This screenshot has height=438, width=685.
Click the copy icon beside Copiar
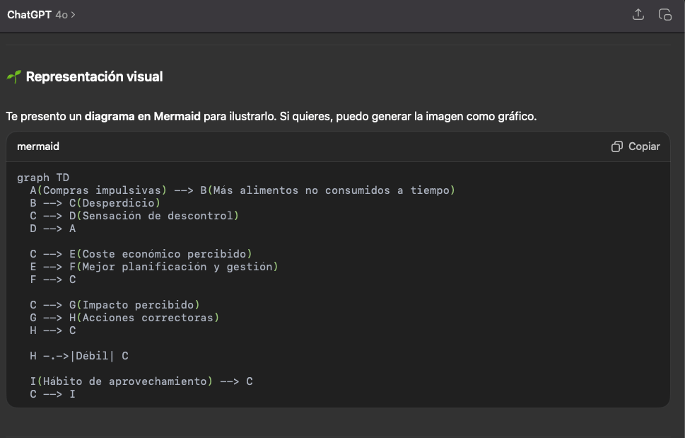617,146
